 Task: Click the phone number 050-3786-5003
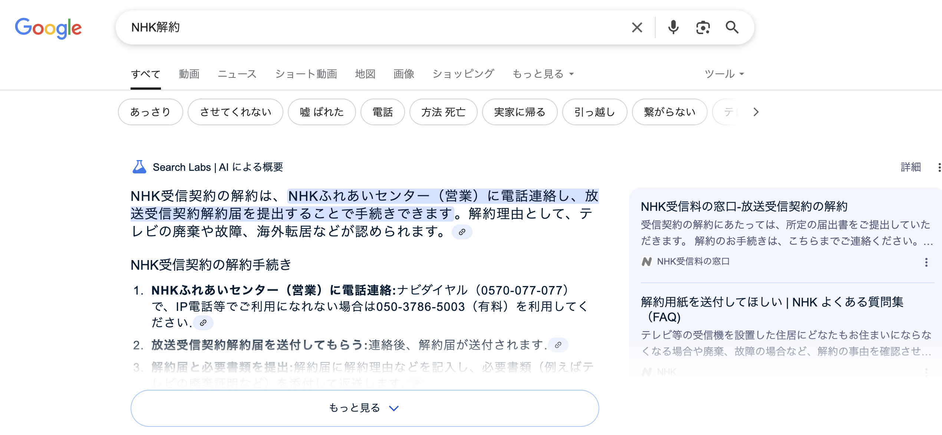tap(420, 307)
